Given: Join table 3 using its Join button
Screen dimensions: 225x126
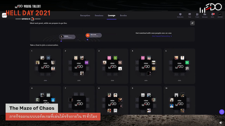Looking at the screenshot, I should click(112, 80).
